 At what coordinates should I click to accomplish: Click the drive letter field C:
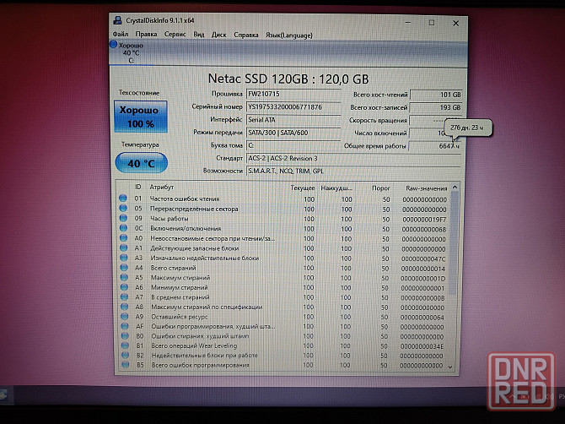[x=293, y=145]
